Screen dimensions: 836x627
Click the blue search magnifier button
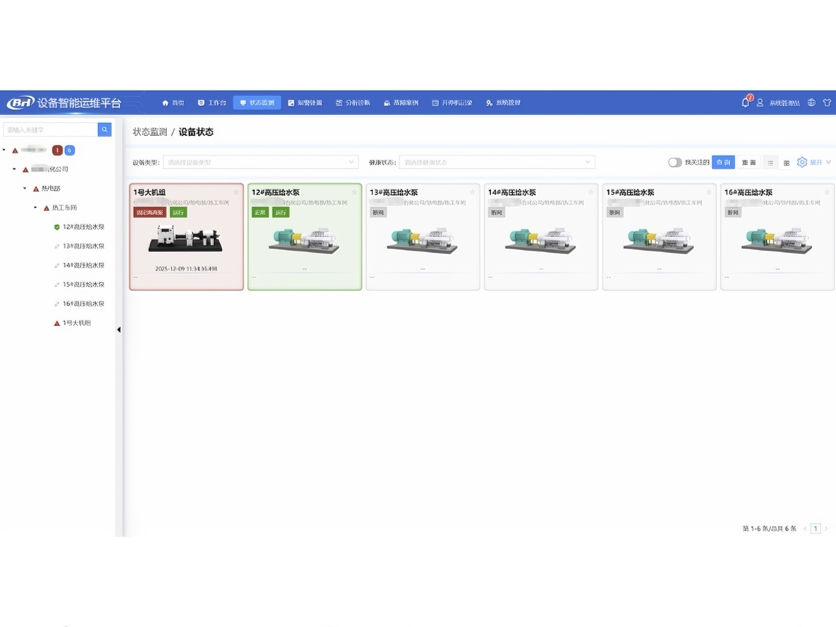point(104,130)
